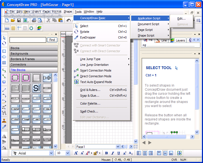Toggle the grid icon in view toolbar

tap(13, 28)
